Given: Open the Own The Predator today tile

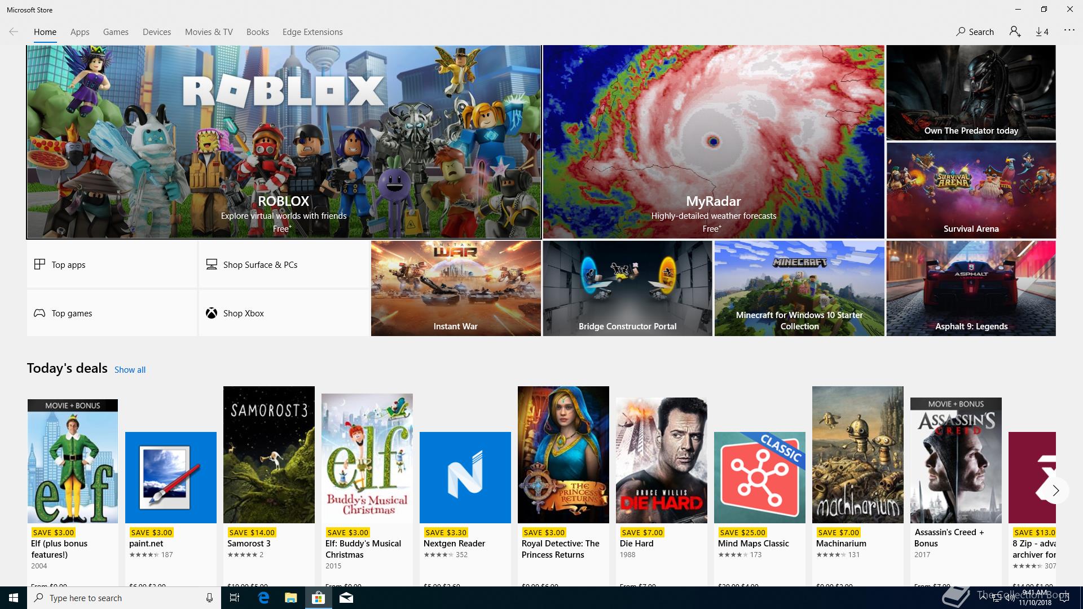Looking at the screenshot, I should point(971,92).
